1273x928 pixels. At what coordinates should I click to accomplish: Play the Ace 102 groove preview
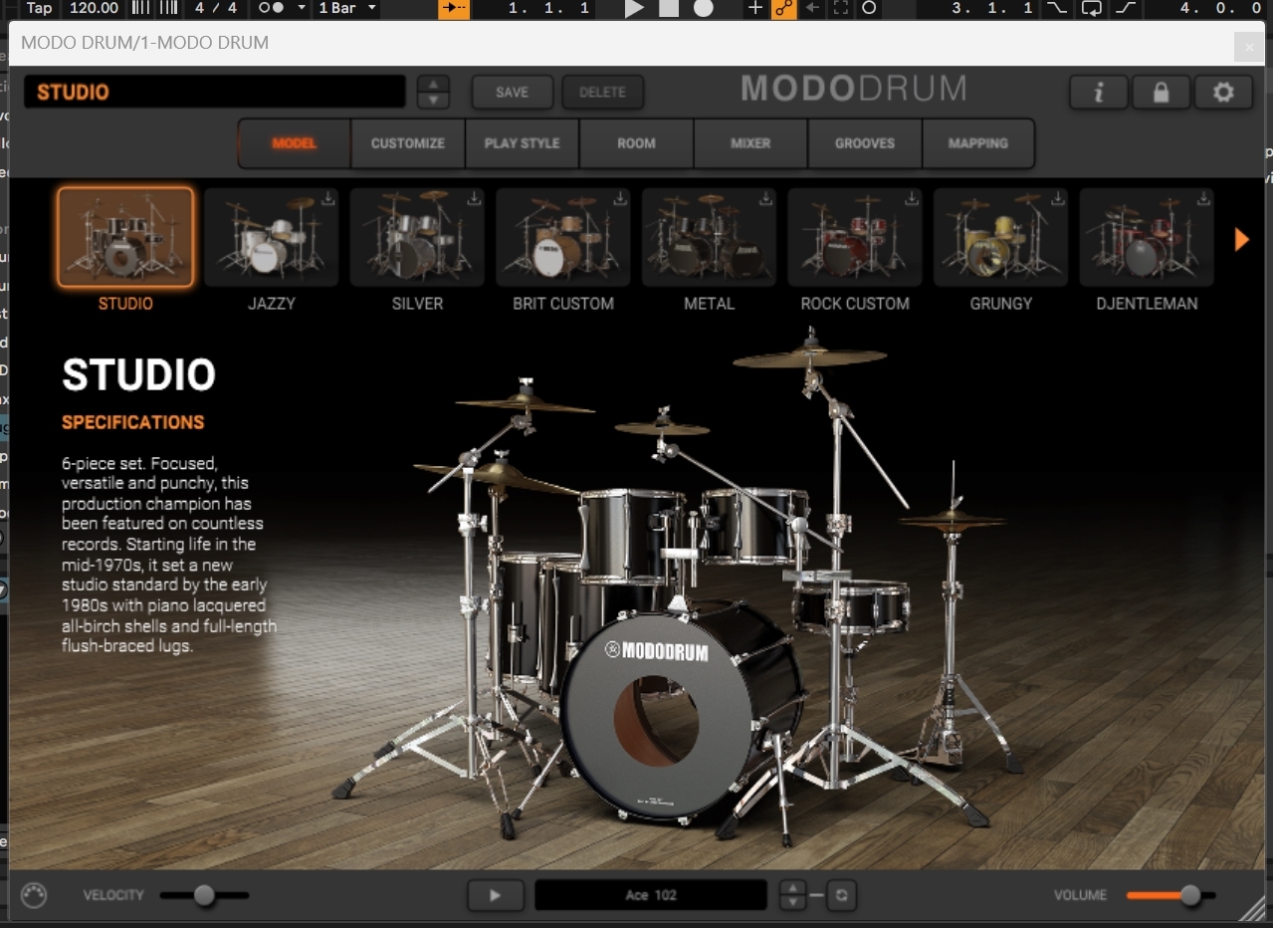496,895
